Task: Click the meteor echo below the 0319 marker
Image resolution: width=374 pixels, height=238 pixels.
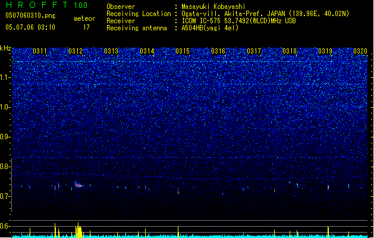Action: tap(328, 187)
